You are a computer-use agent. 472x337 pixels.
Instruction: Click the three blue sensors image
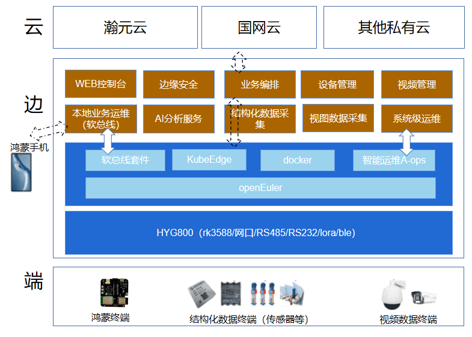[x=263, y=294]
